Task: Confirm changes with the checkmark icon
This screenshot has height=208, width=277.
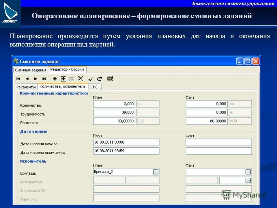Action: [x=91, y=78]
